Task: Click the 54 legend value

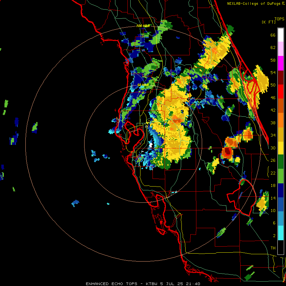Action: tap(273, 72)
